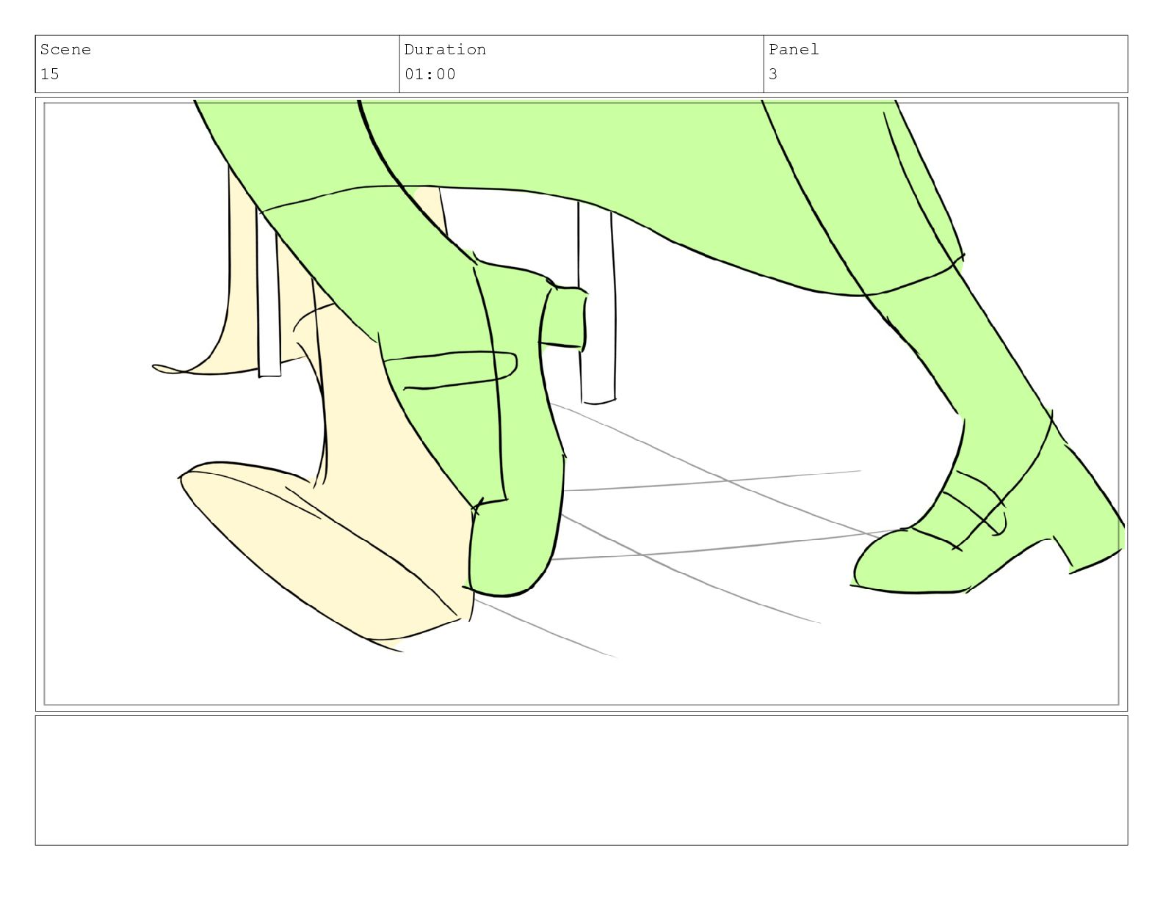Click the Scene header label
The width and height of the screenshot is (1163, 898).
[65, 49]
